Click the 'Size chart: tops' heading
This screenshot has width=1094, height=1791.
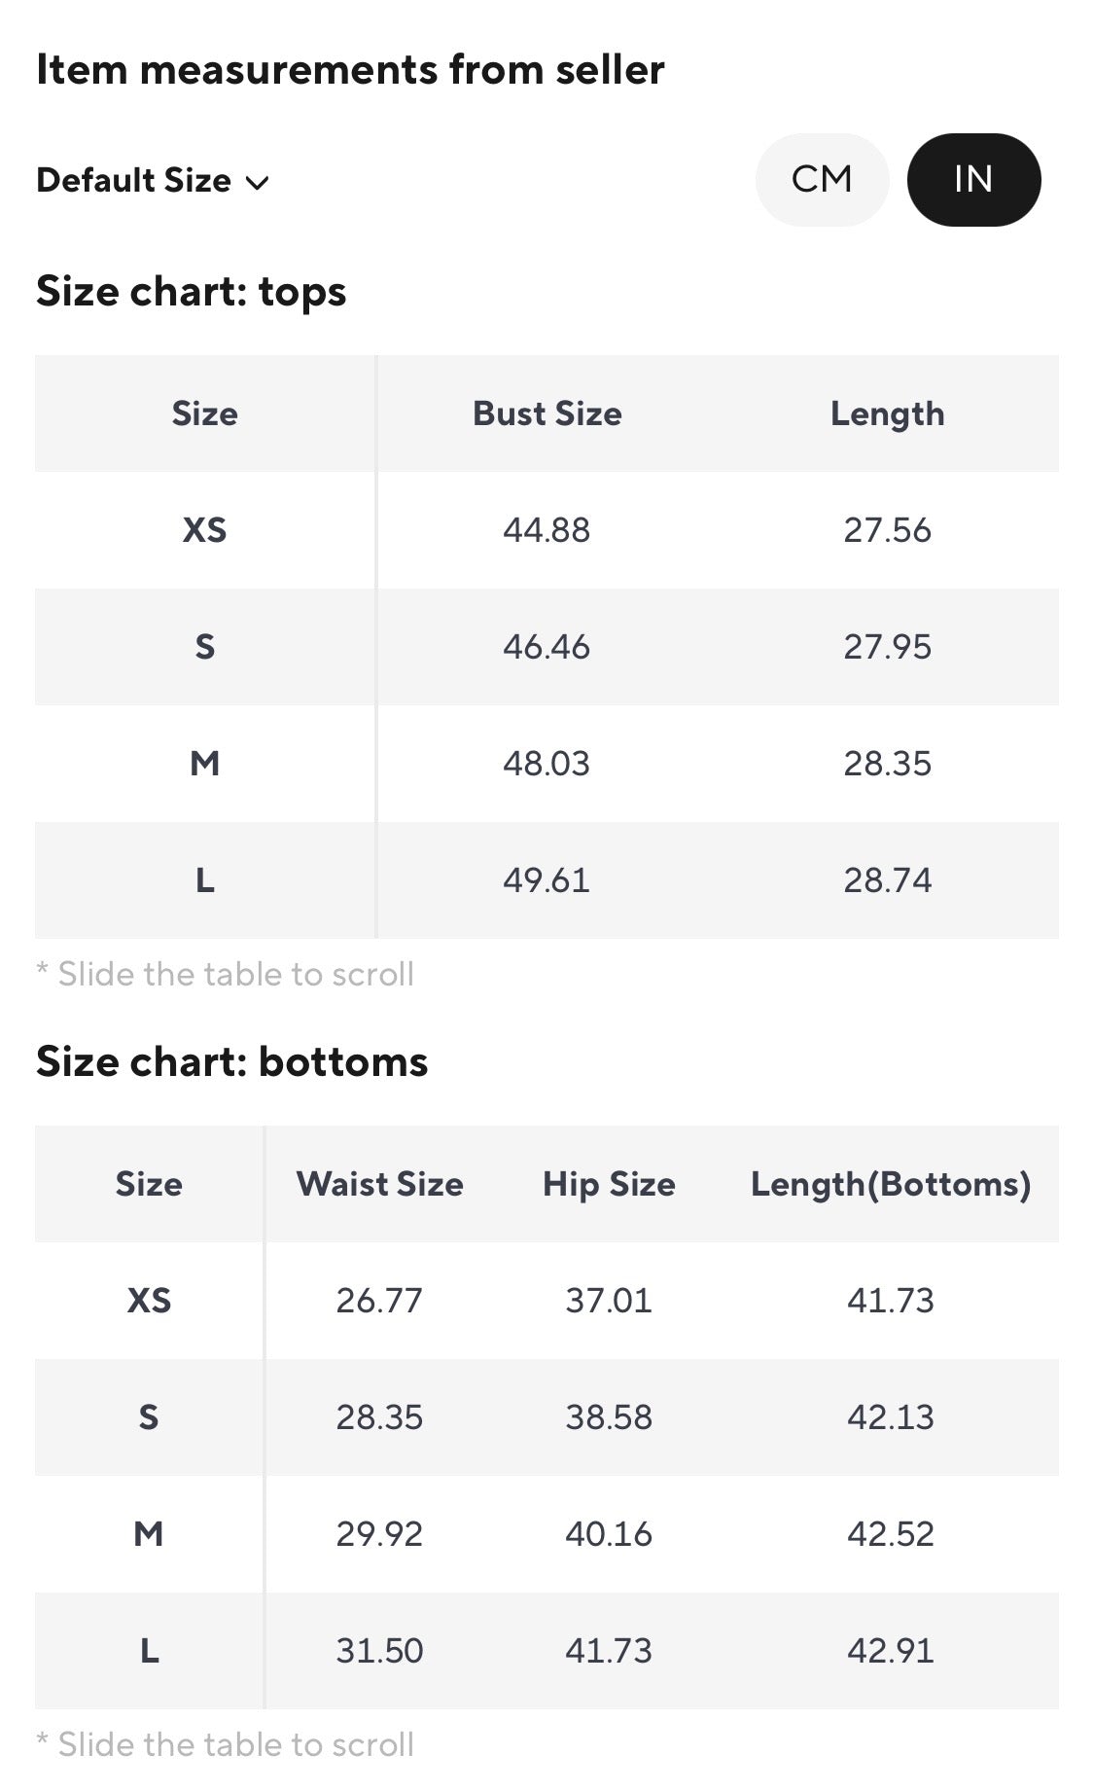[x=192, y=292]
